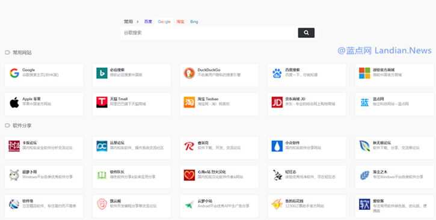Open the 飘云阁 pink shield icon
This screenshot has width=436, height=220.
pyautogui.click(x=102, y=204)
